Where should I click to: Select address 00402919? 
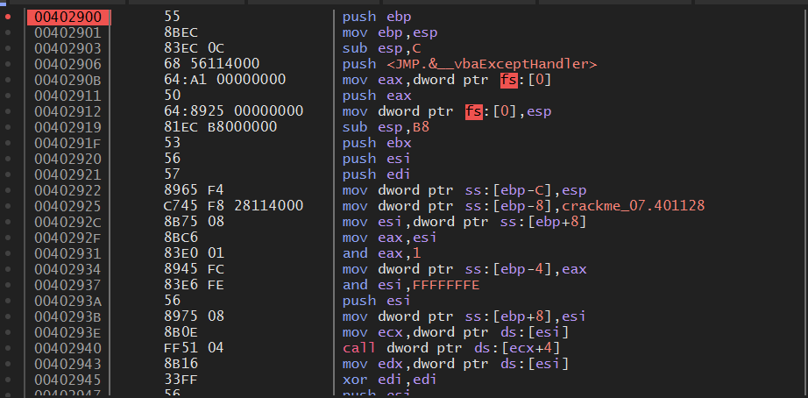point(68,127)
